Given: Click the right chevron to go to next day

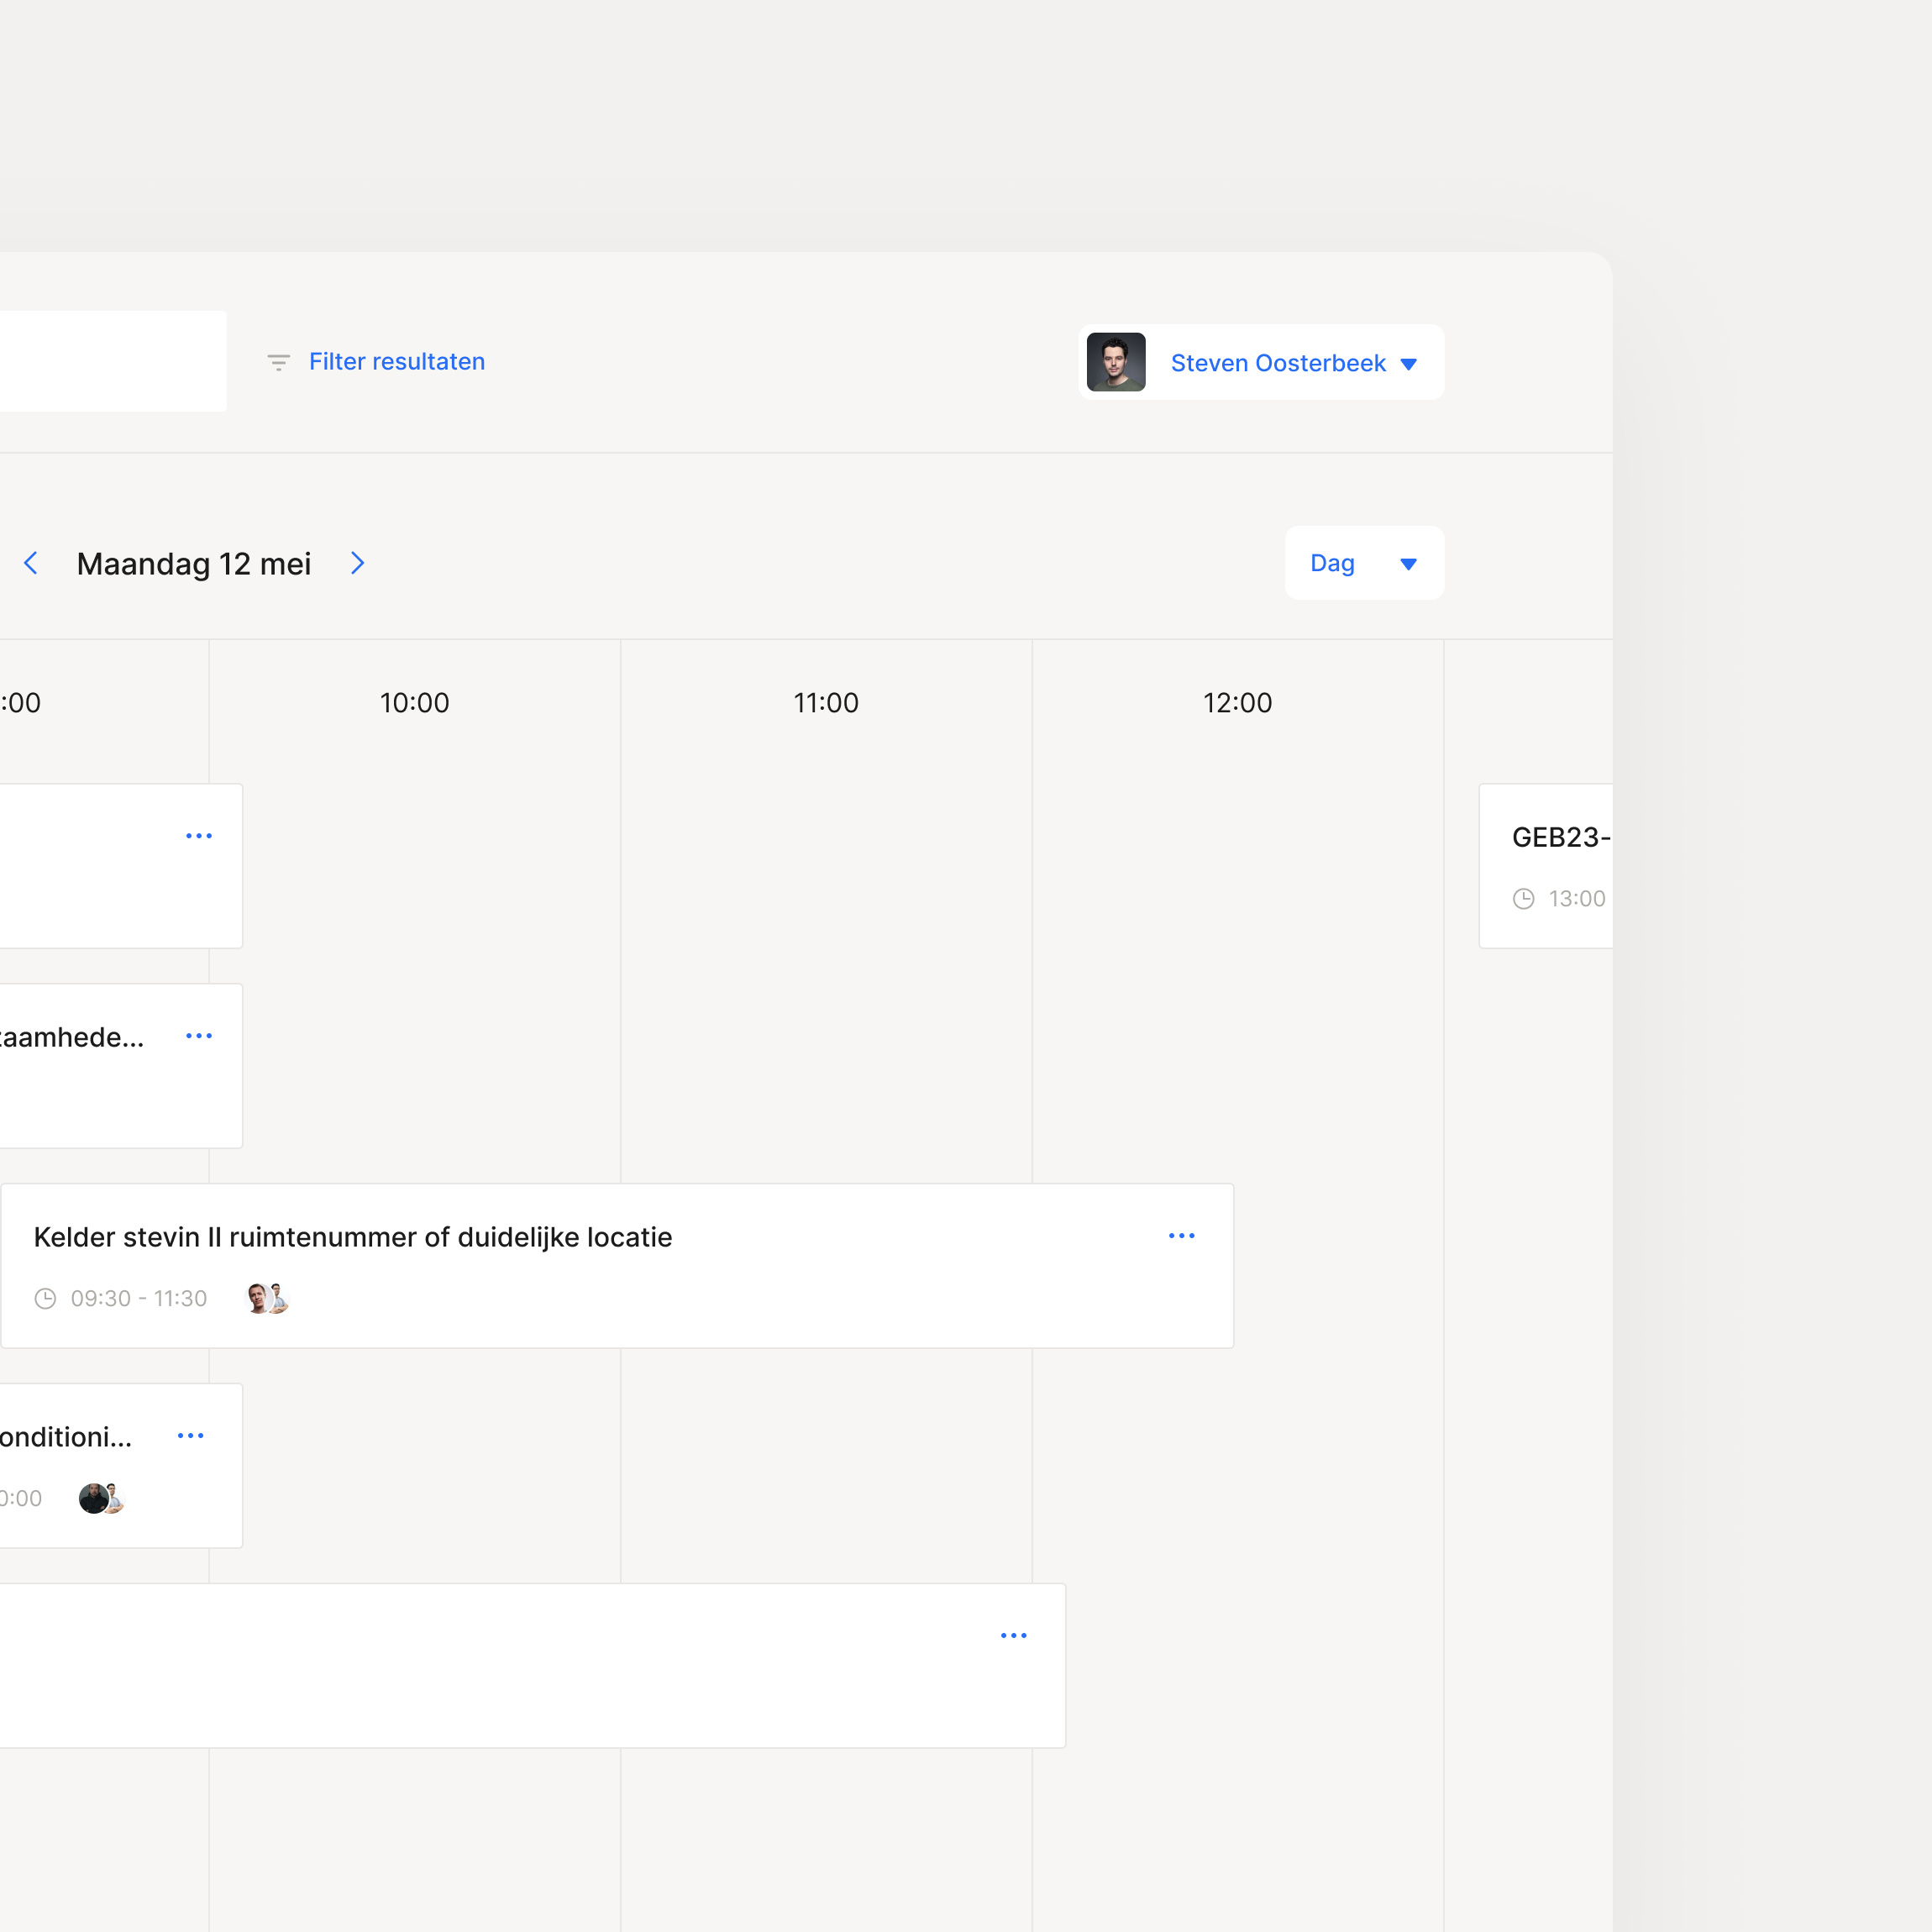Looking at the screenshot, I should [x=357, y=563].
